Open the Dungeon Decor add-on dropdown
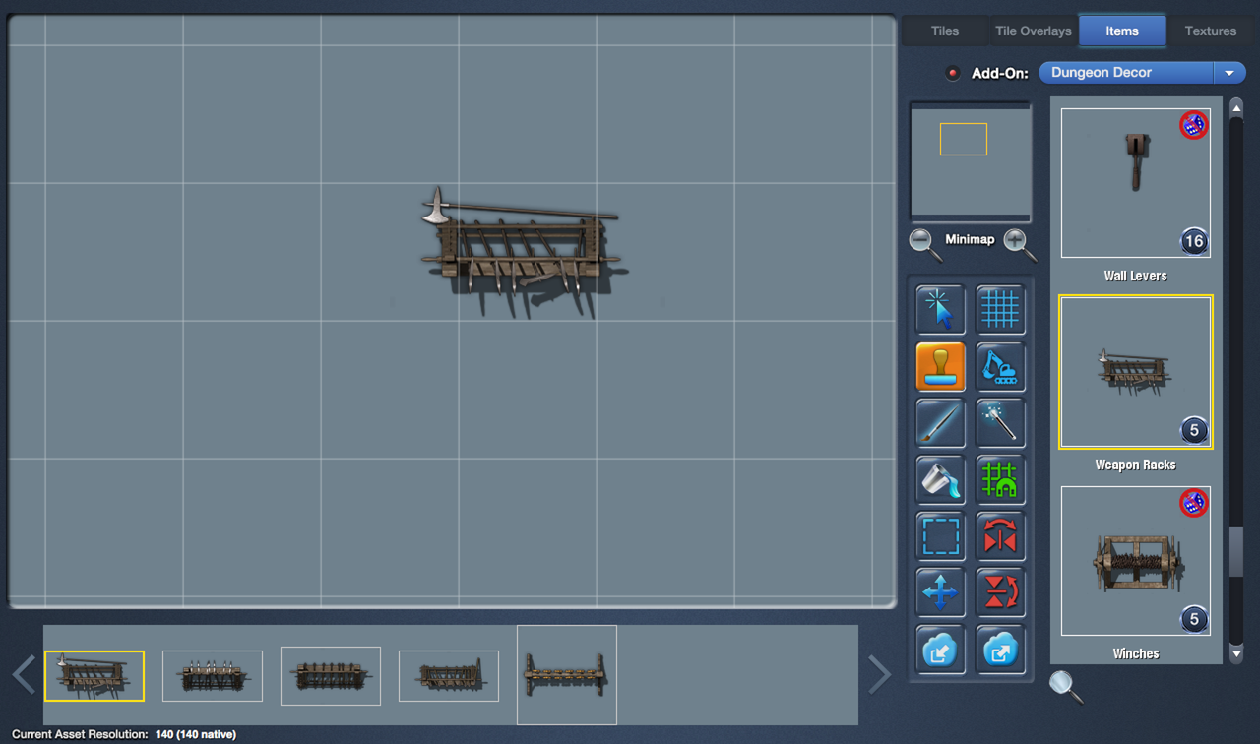Screen dimensions: 1260x744 point(1142,73)
